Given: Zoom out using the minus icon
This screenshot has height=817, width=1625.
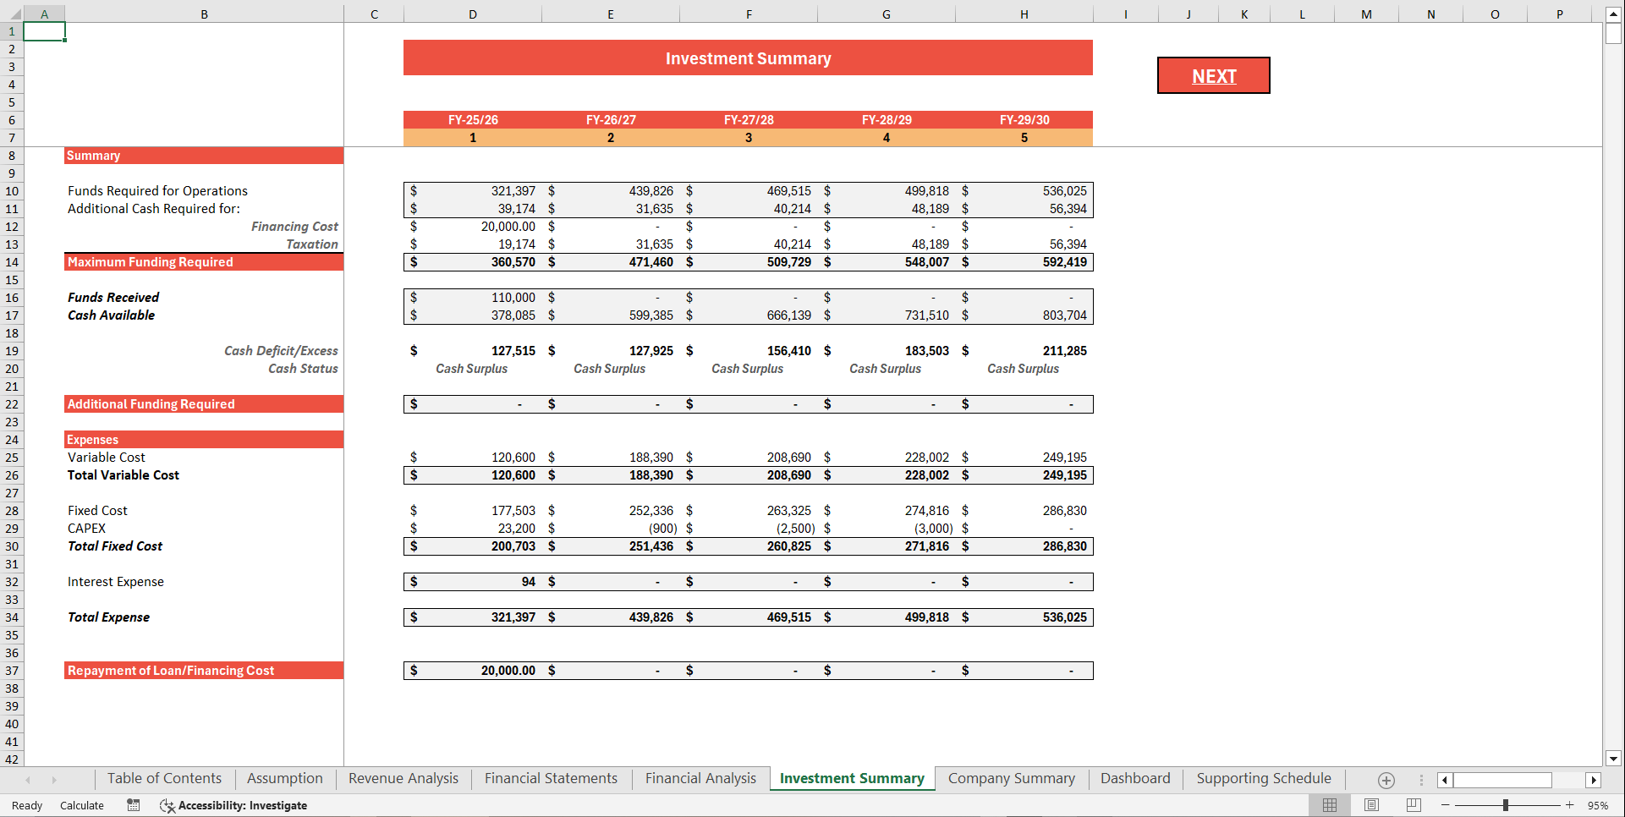Looking at the screenshot, I should (x=1447, y=805).
